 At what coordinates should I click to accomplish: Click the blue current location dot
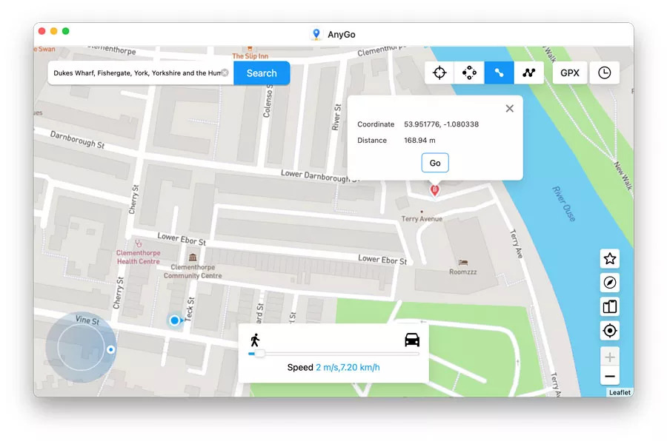click(174, 320)
